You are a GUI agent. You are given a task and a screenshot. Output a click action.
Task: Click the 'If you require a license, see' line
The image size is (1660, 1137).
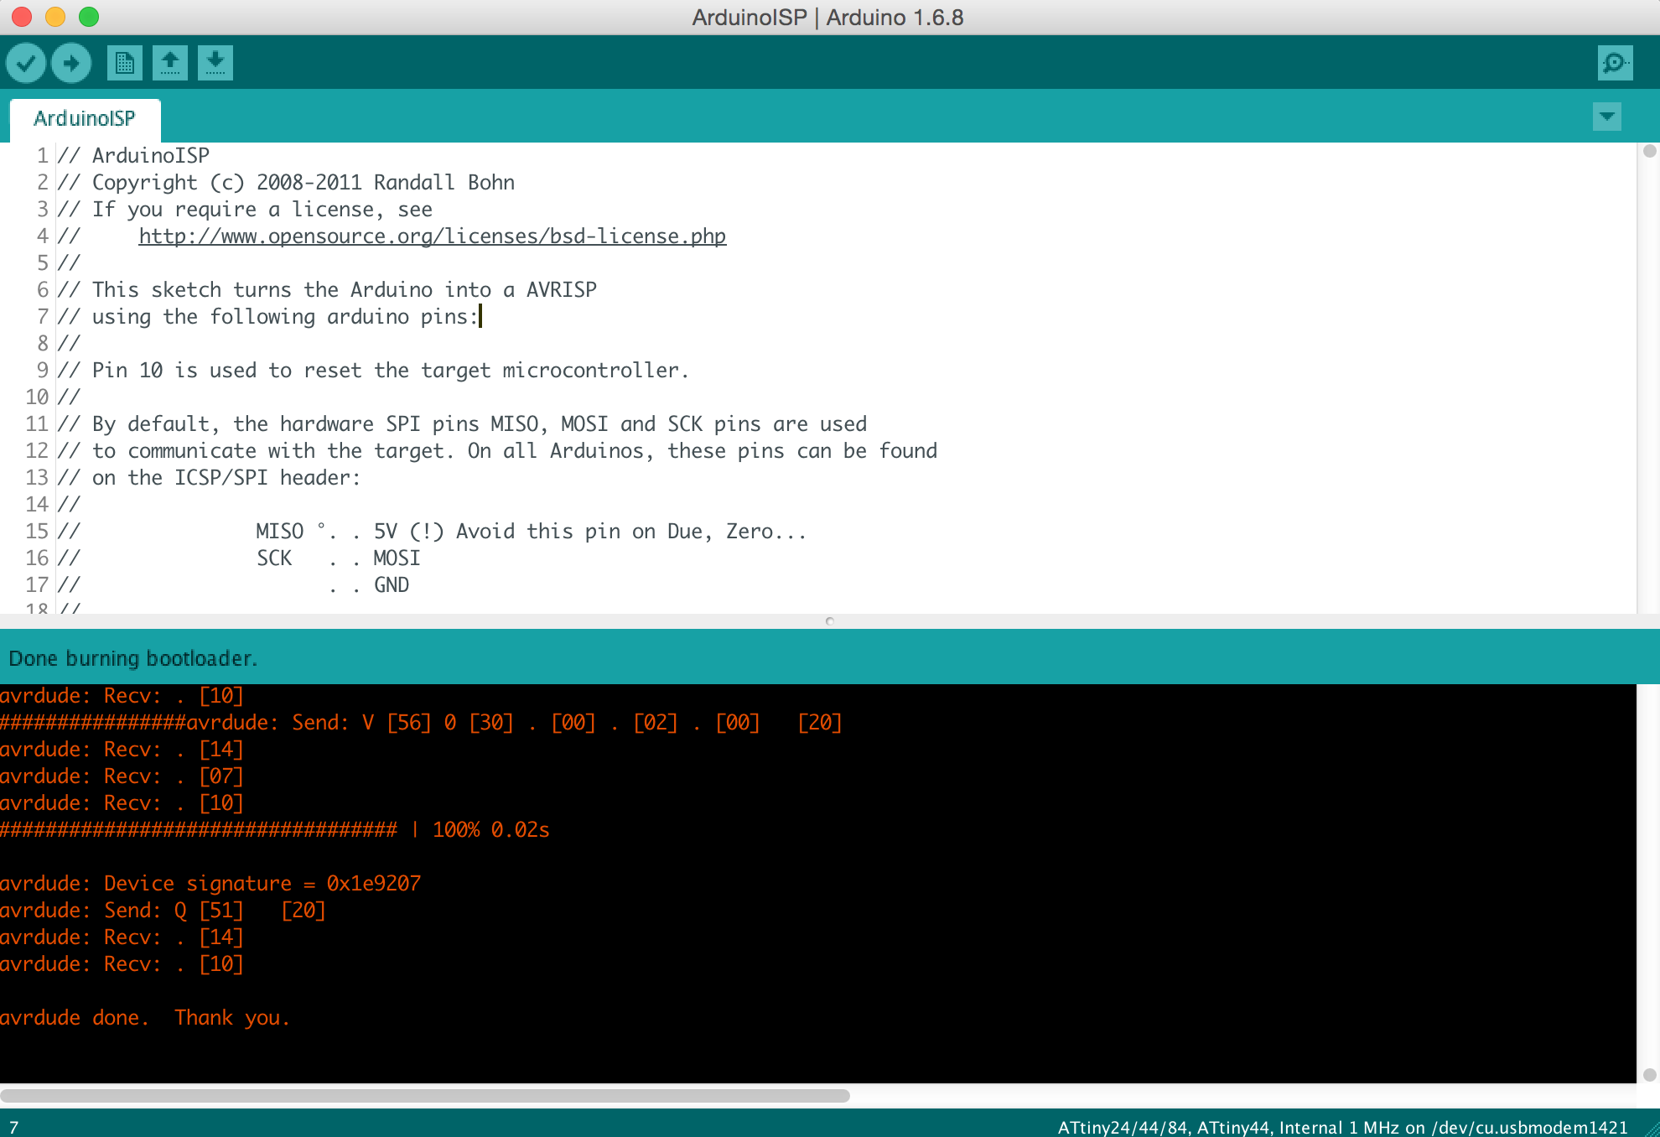click(x=245, y=210)
